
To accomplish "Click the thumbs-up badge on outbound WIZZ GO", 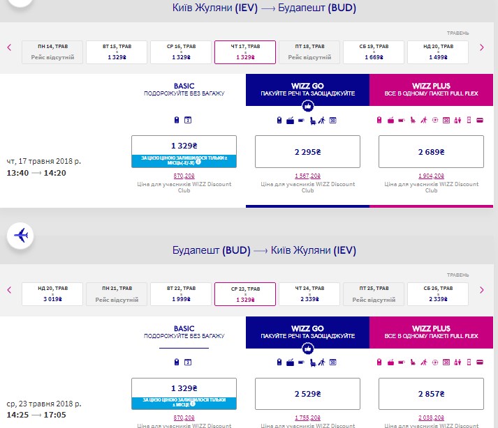I will click(x=307, y=106).
